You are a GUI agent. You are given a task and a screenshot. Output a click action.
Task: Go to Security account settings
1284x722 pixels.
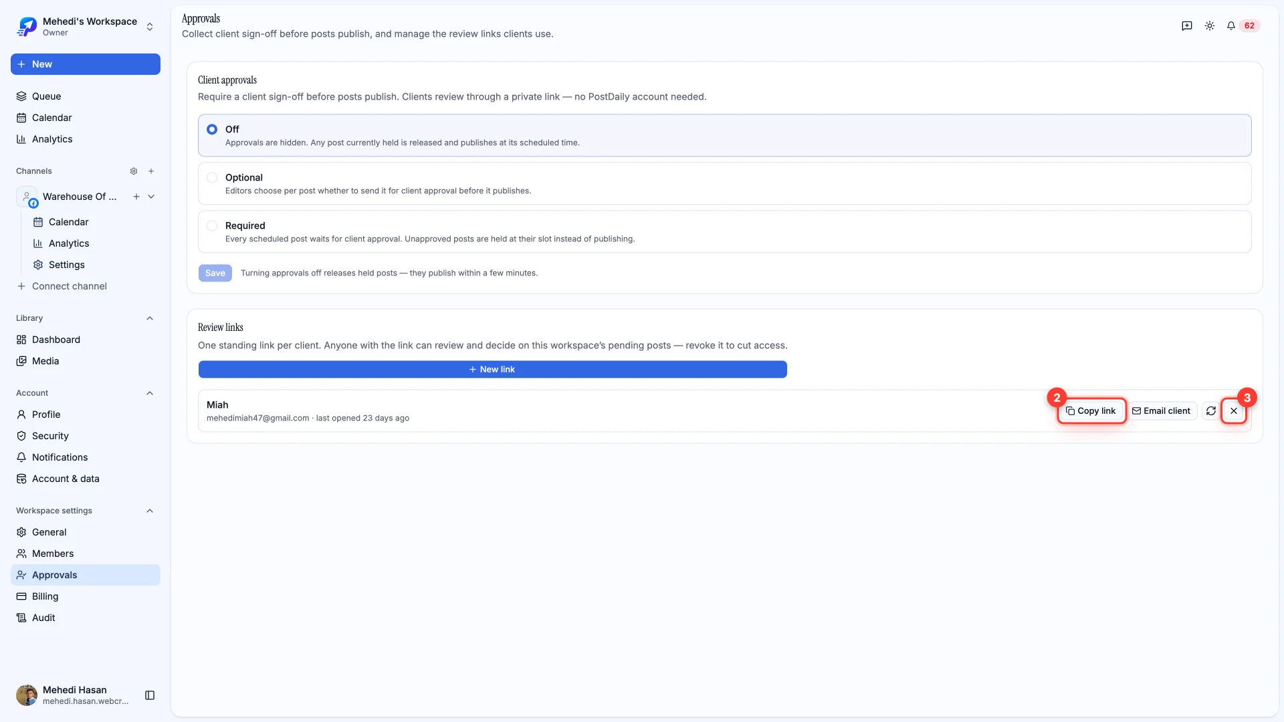pos(86,436)
